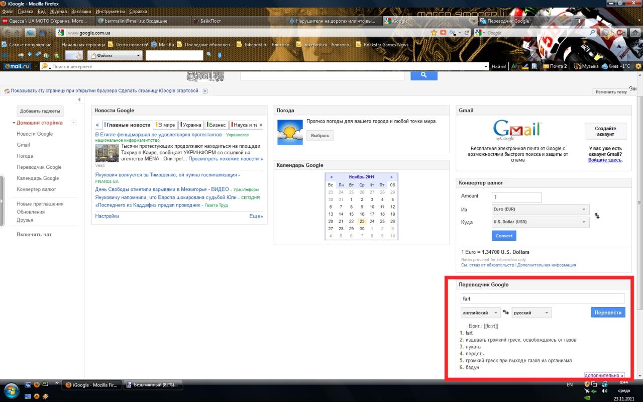
Task: Click the reload page icon
Action: tap(467, 33)
